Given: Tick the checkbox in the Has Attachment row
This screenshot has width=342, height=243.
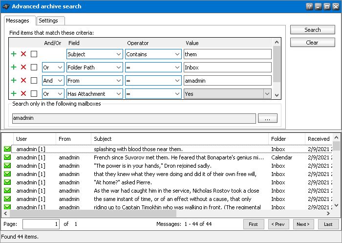Looking at the screenshot, I should click(34, 94).
